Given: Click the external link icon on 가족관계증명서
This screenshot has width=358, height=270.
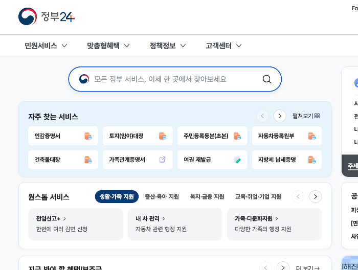Looking at the screenshot, I should point(162,160).
